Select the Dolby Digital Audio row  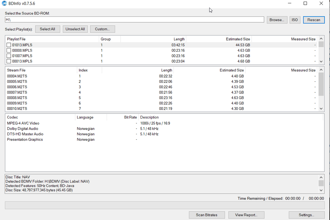[x=164, y=129]
